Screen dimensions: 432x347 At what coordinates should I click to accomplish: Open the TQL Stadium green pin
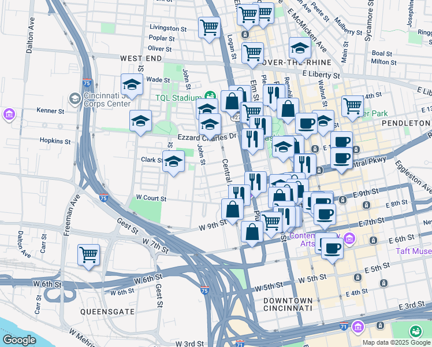[x=210, y=96]
